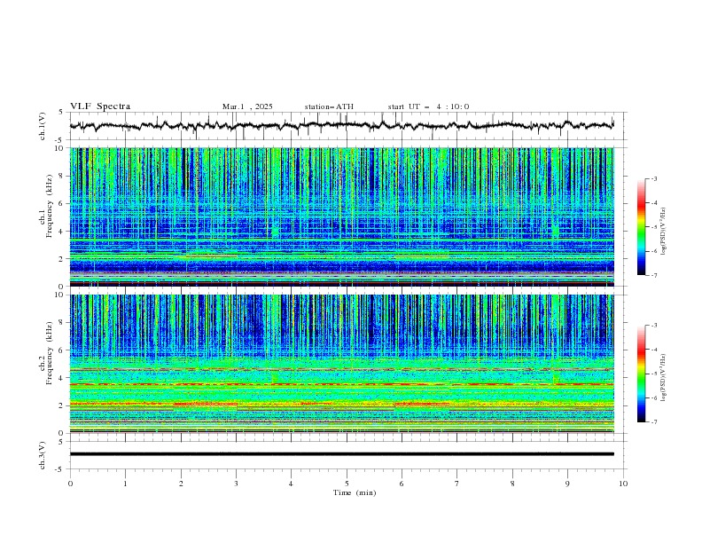Click time axis tick label "10"
The height and width of the screenshot is (543, 702).
[x=623, y=484]
